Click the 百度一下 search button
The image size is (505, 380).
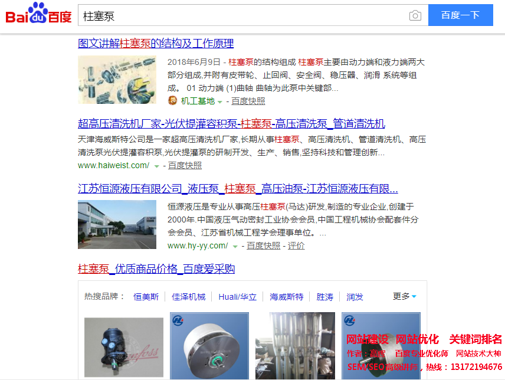pyautogui.click(x=461, y=15)
